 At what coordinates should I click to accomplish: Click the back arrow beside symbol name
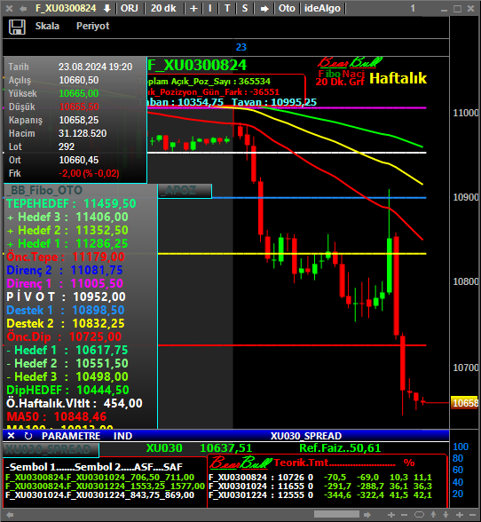[x=23, y=9]
